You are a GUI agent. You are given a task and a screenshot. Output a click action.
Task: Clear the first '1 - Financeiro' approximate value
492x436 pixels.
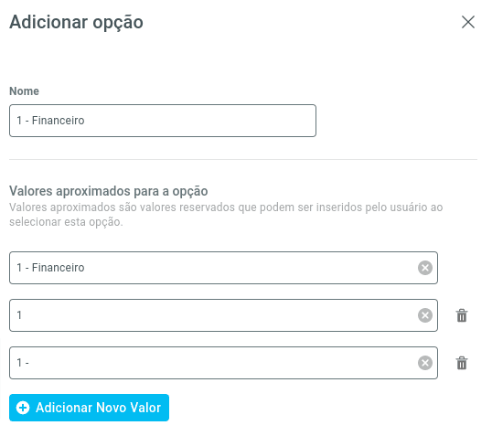pos(425,268)
